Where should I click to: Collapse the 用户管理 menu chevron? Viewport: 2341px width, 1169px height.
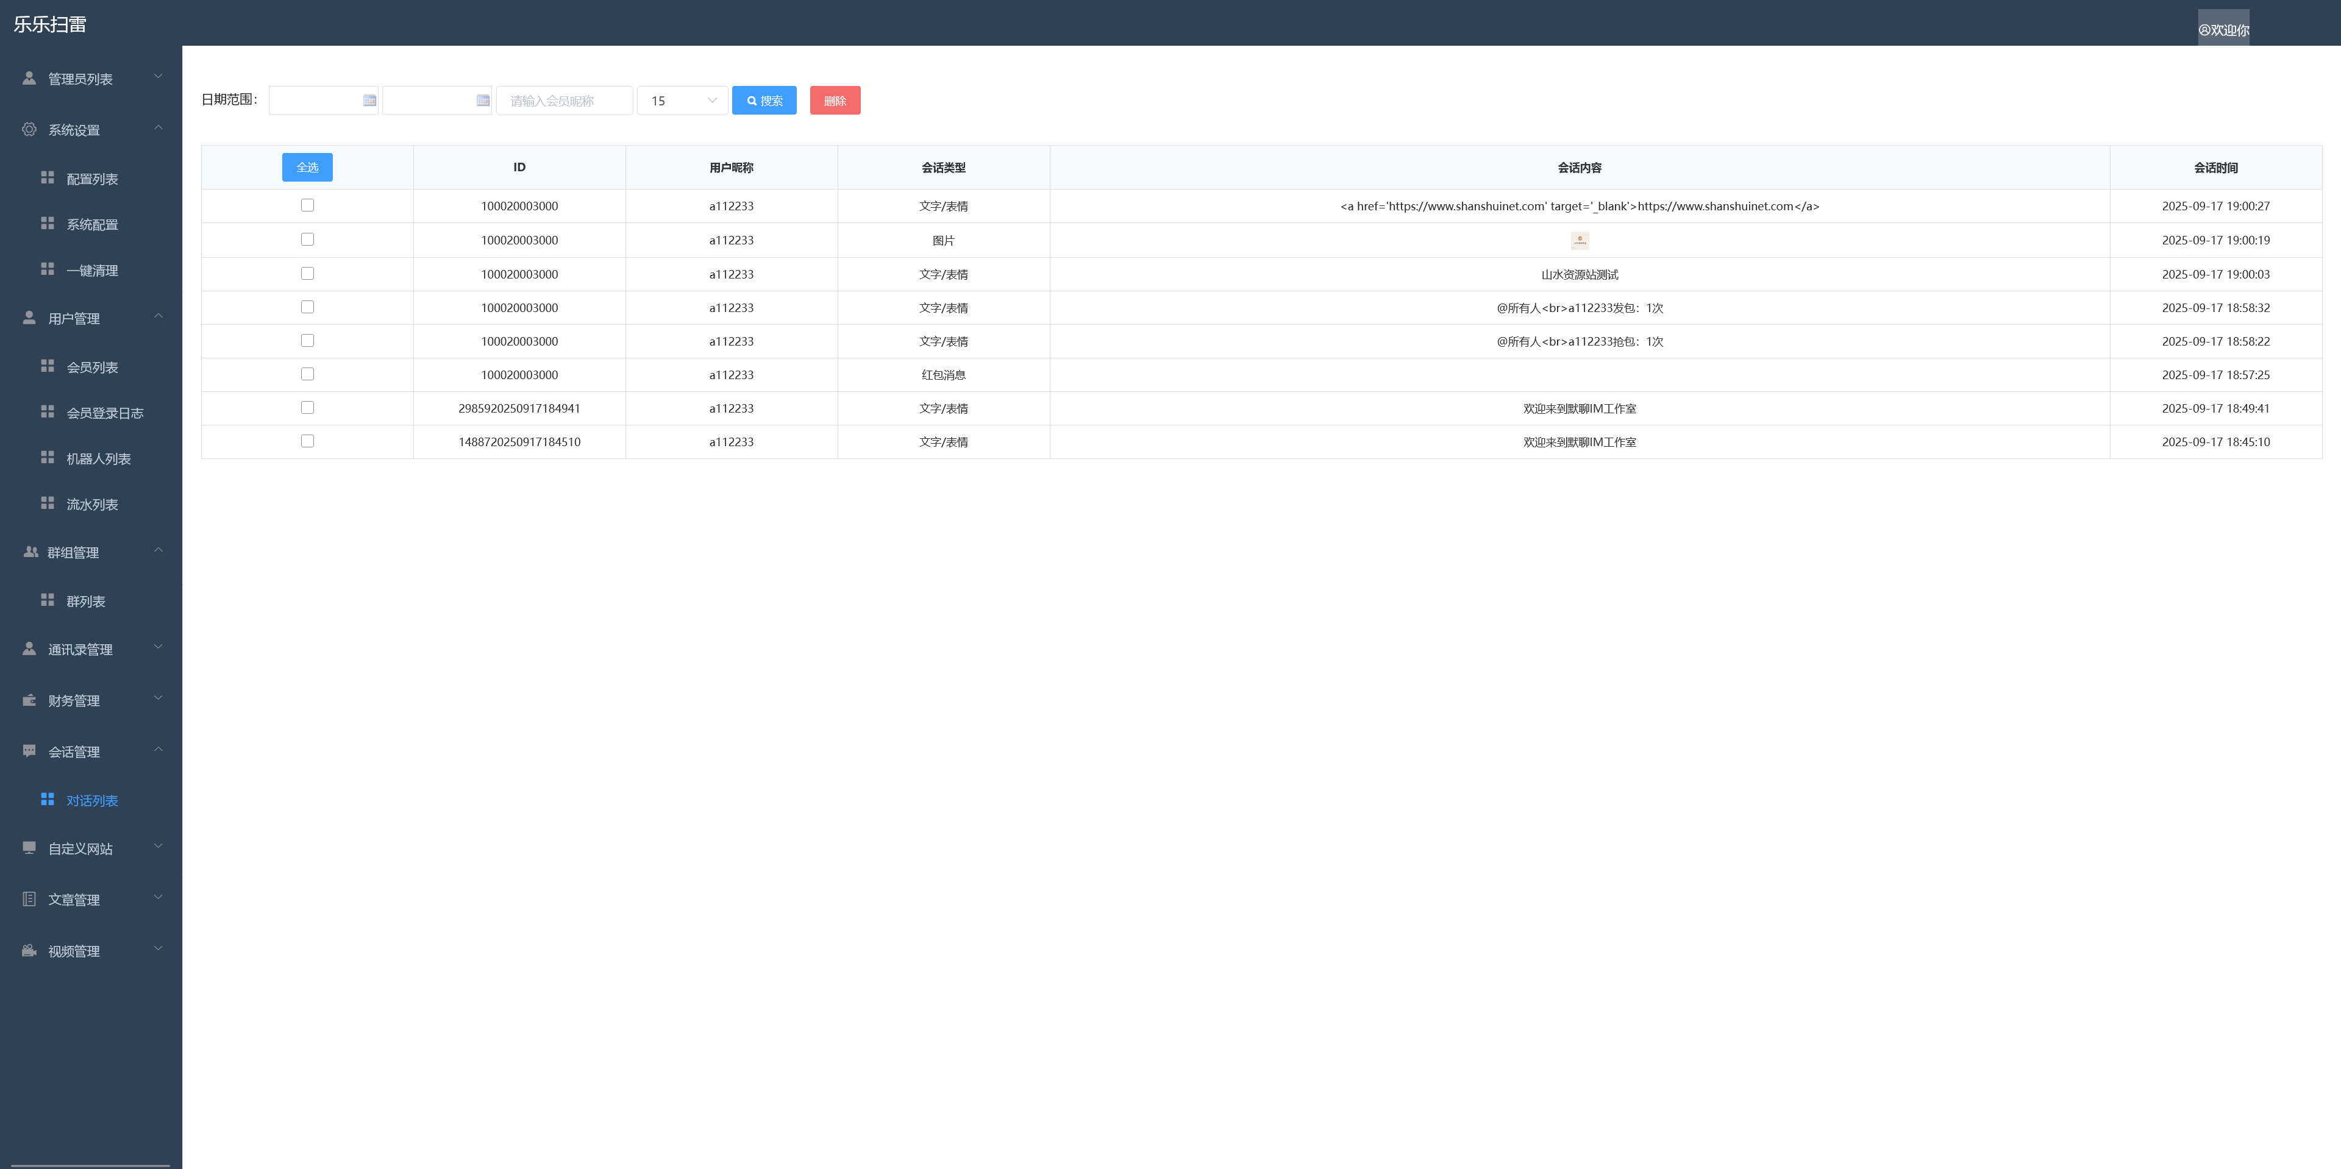coord(158,316)
